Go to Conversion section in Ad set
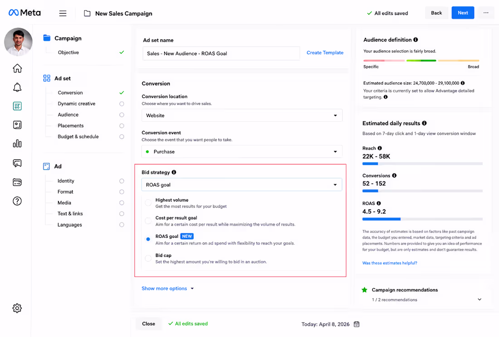Image resolution: width=499 pixels, height=337 pixels. (70, 92)
